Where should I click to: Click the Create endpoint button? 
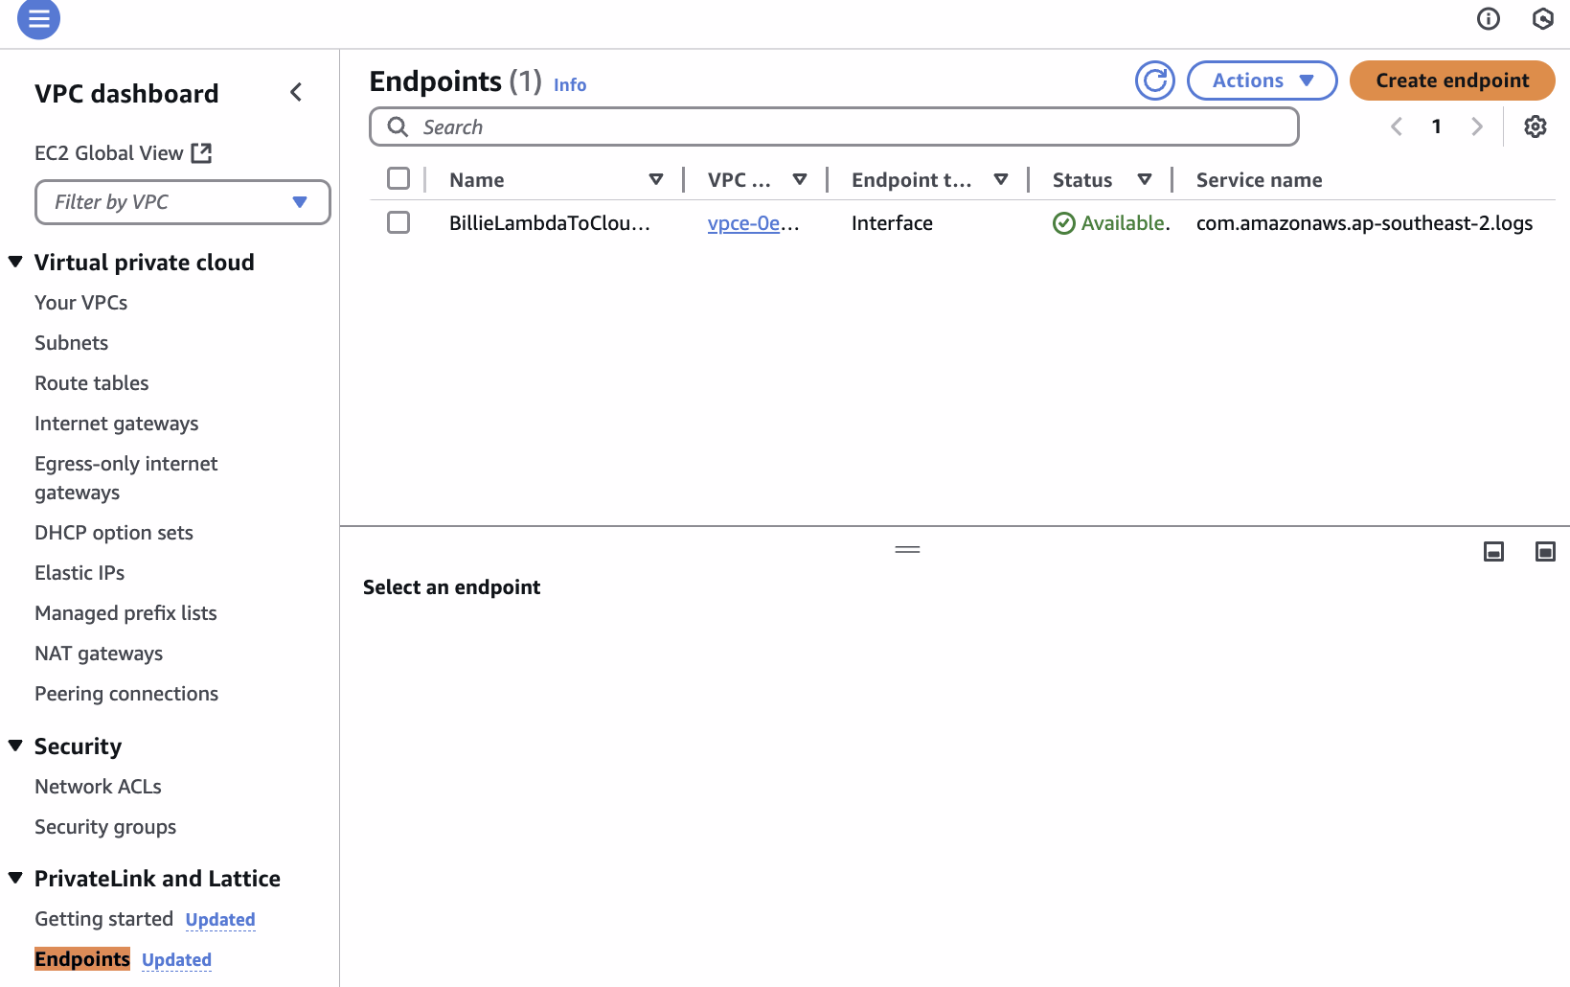(x=1452, y=80)
